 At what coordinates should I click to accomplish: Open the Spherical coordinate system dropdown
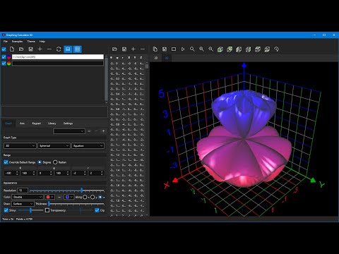(54, 146)
